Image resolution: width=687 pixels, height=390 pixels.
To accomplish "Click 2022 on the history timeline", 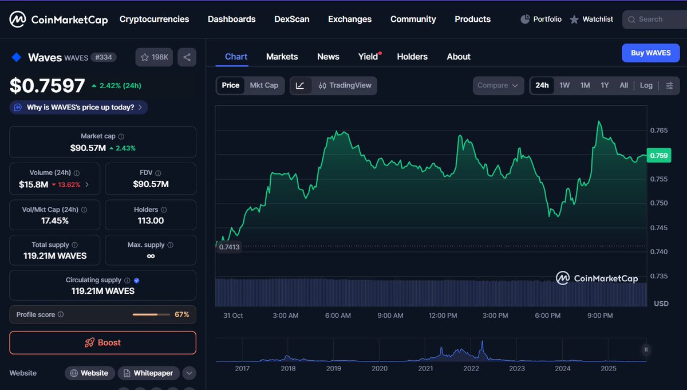I will pyautogui.click(x=471, y=368).
